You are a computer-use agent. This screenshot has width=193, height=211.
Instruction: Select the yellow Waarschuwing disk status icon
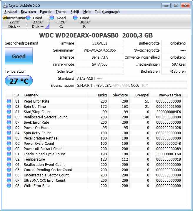coord(5,18)
